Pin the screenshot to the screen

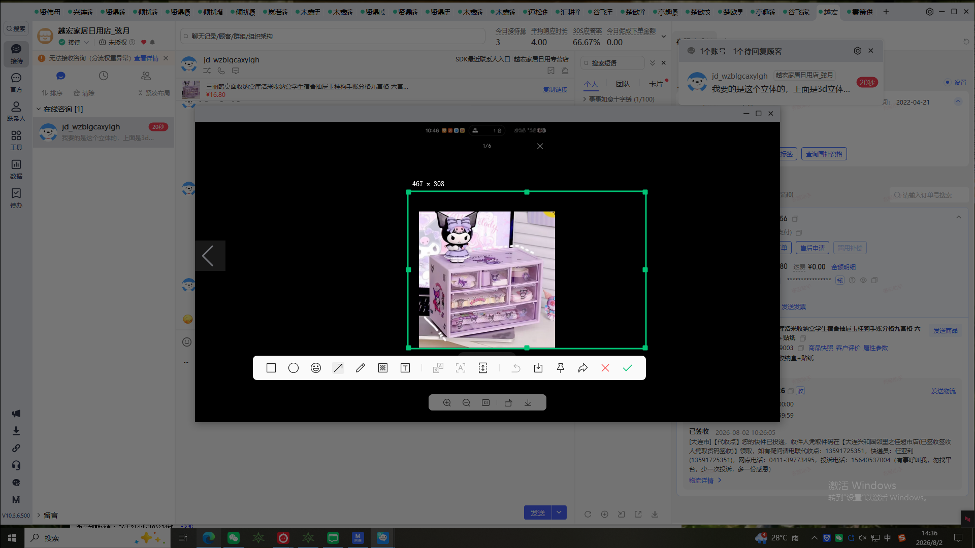(x=561, y=368)
